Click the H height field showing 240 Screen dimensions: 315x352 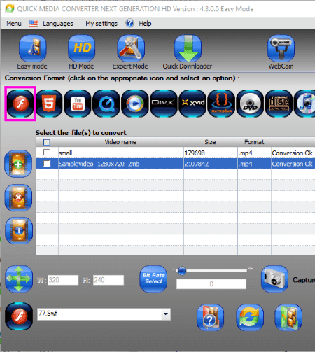[x=108, y=280]
